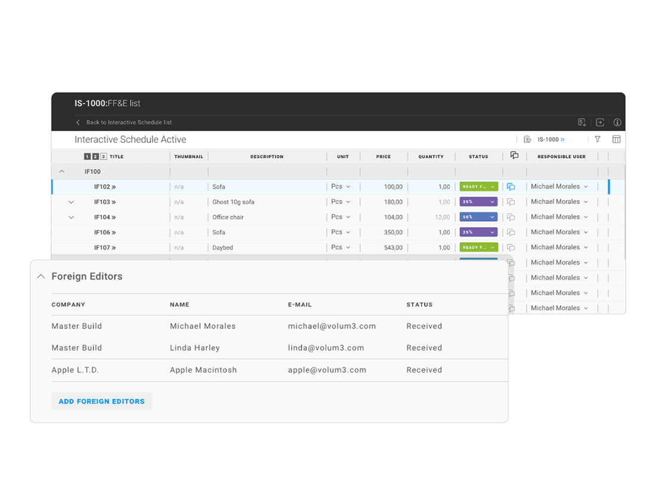Toggle level 1 in the title column
Image resolution: width=656 pixels, height=496 pixels.
87,157
